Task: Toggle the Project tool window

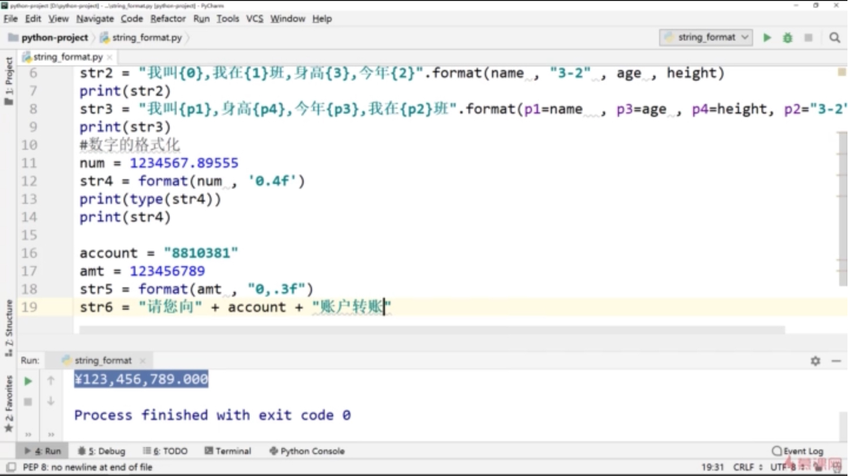Action: 8,81
